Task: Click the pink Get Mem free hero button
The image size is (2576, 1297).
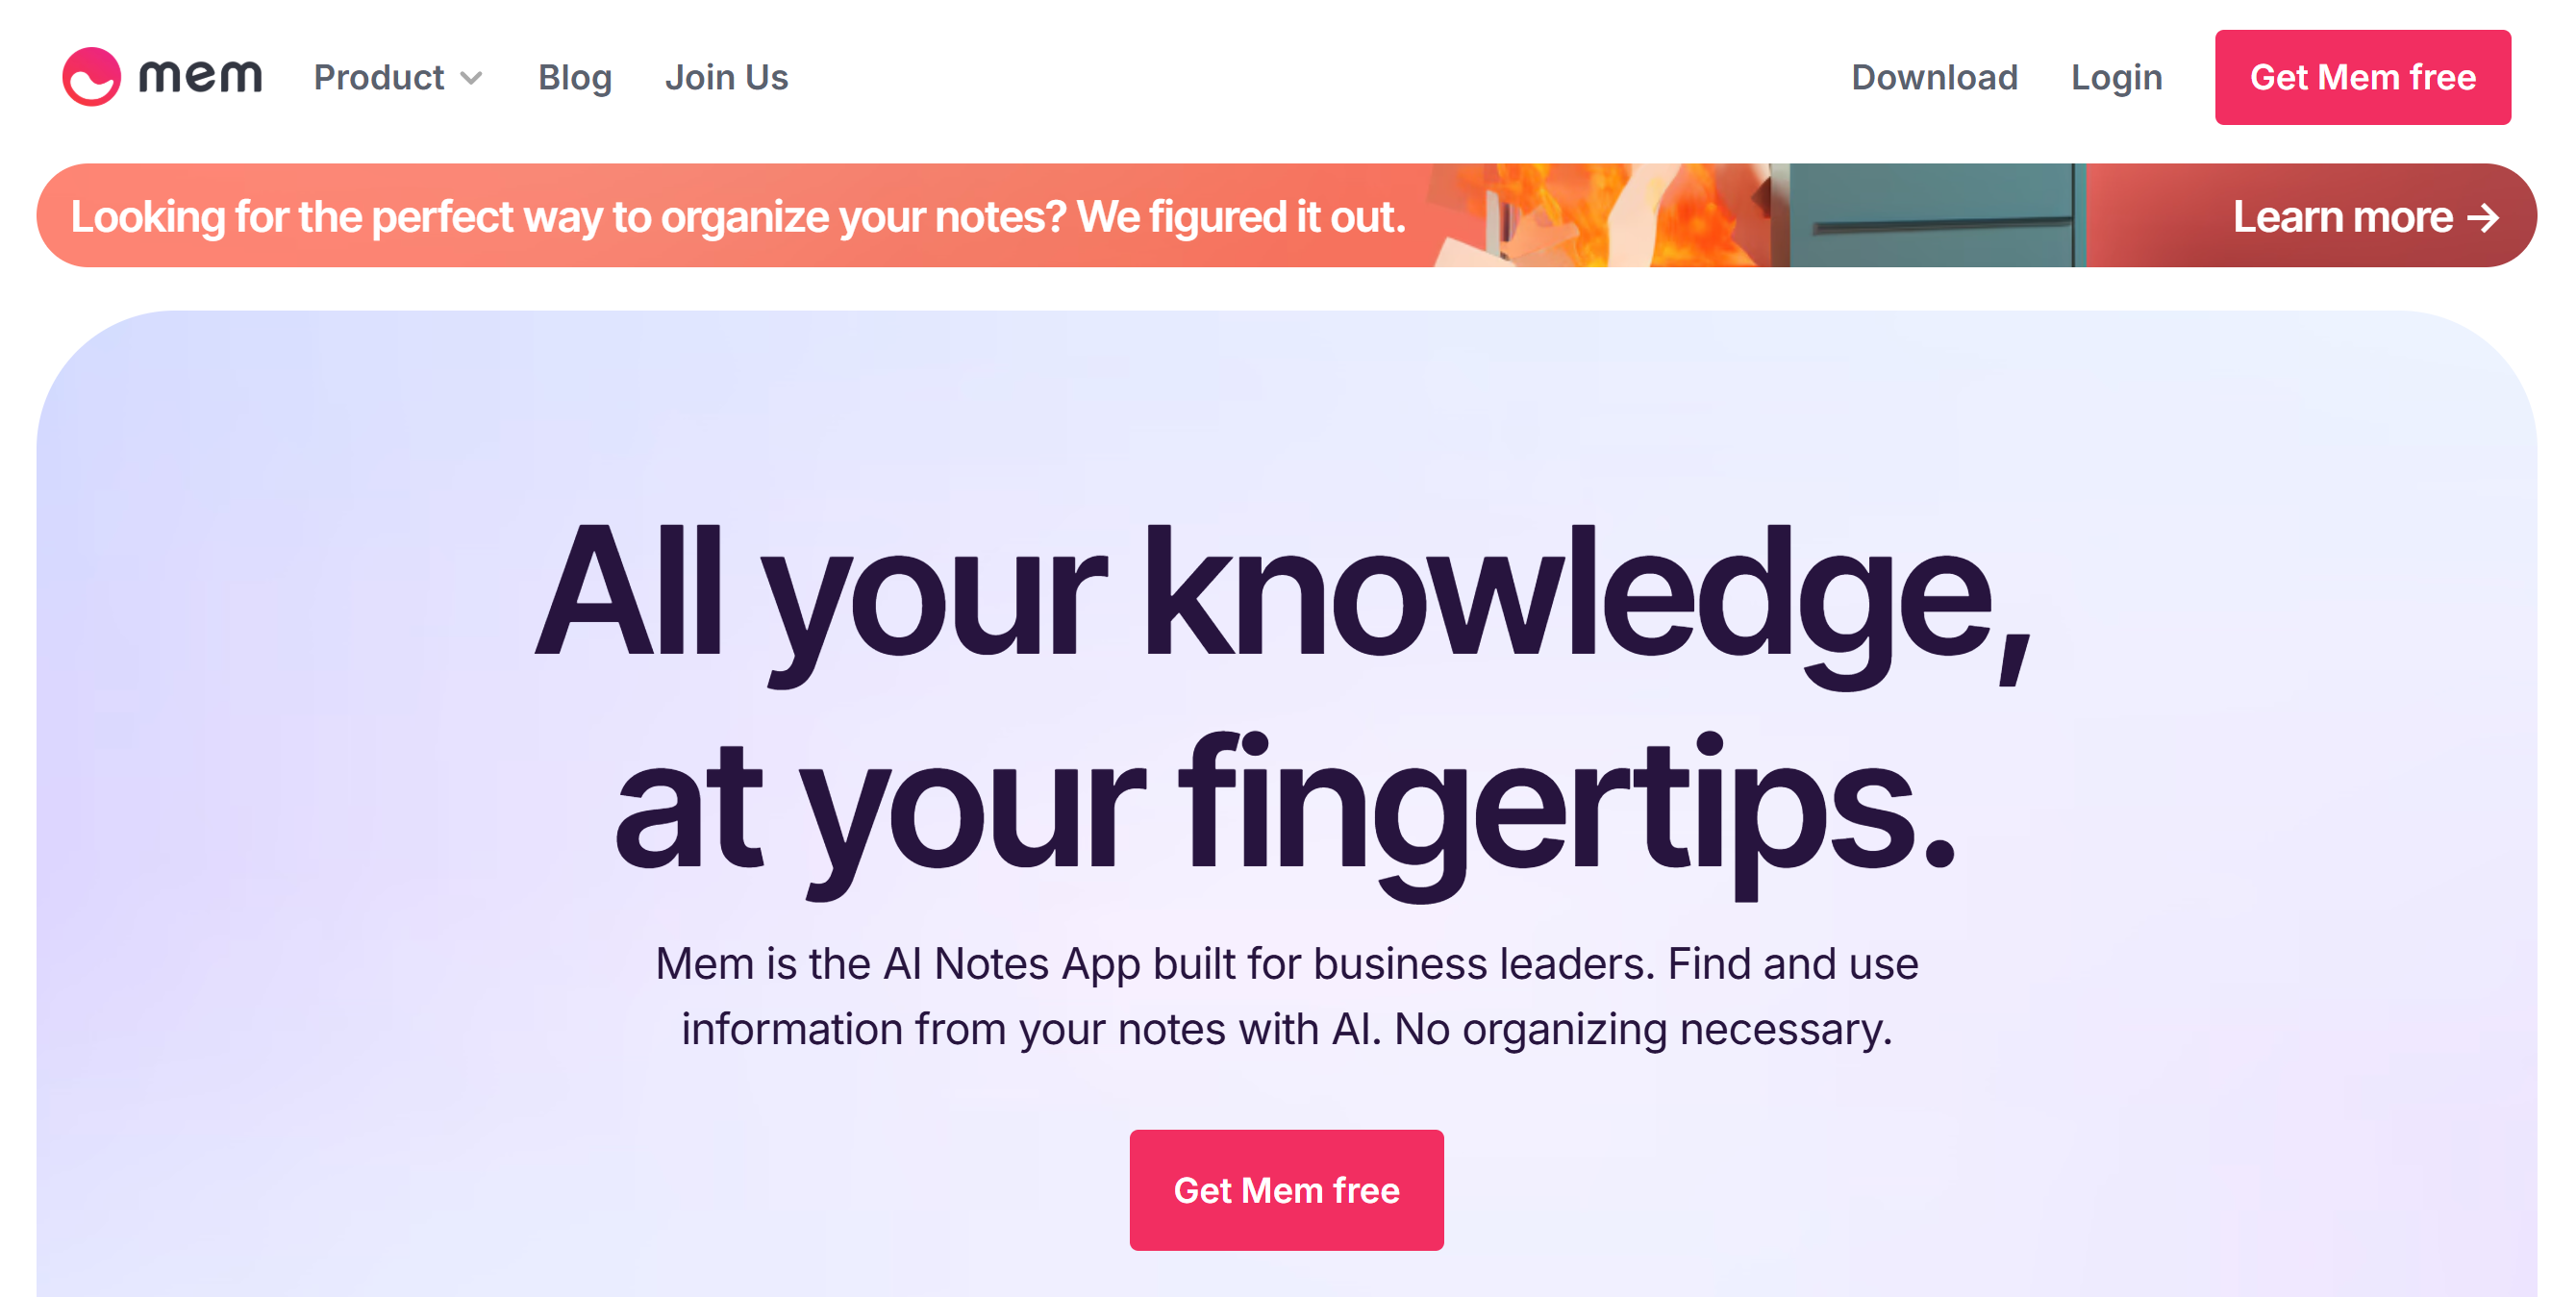Action: tap(1287, 1189)
